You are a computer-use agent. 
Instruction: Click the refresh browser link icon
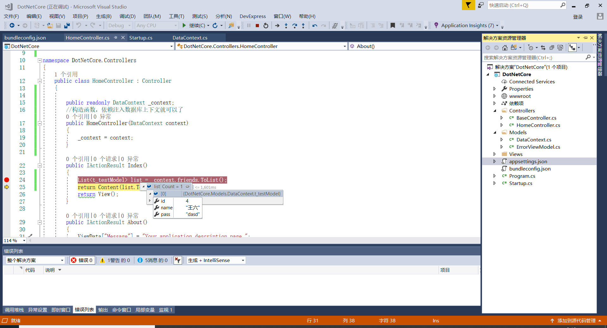pos(215,26)
